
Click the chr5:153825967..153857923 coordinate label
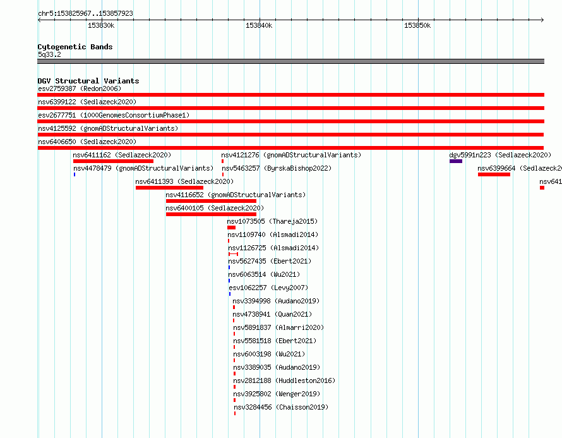coord(85,13)
